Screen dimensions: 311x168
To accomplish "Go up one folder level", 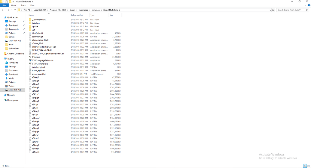I will tap(15, 10).
